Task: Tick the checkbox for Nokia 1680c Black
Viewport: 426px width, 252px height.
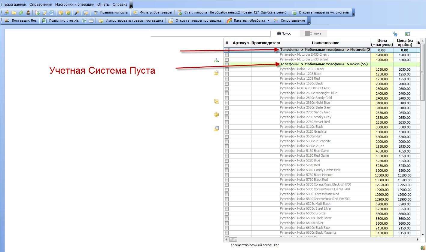Action: [227, 84]
